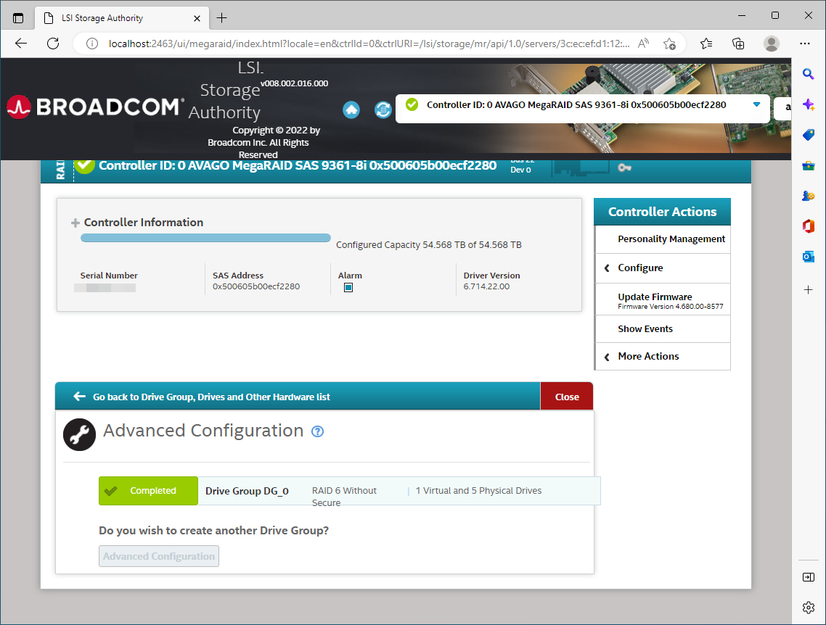Click the green controller status checkmark in header bar

(85, 165)
